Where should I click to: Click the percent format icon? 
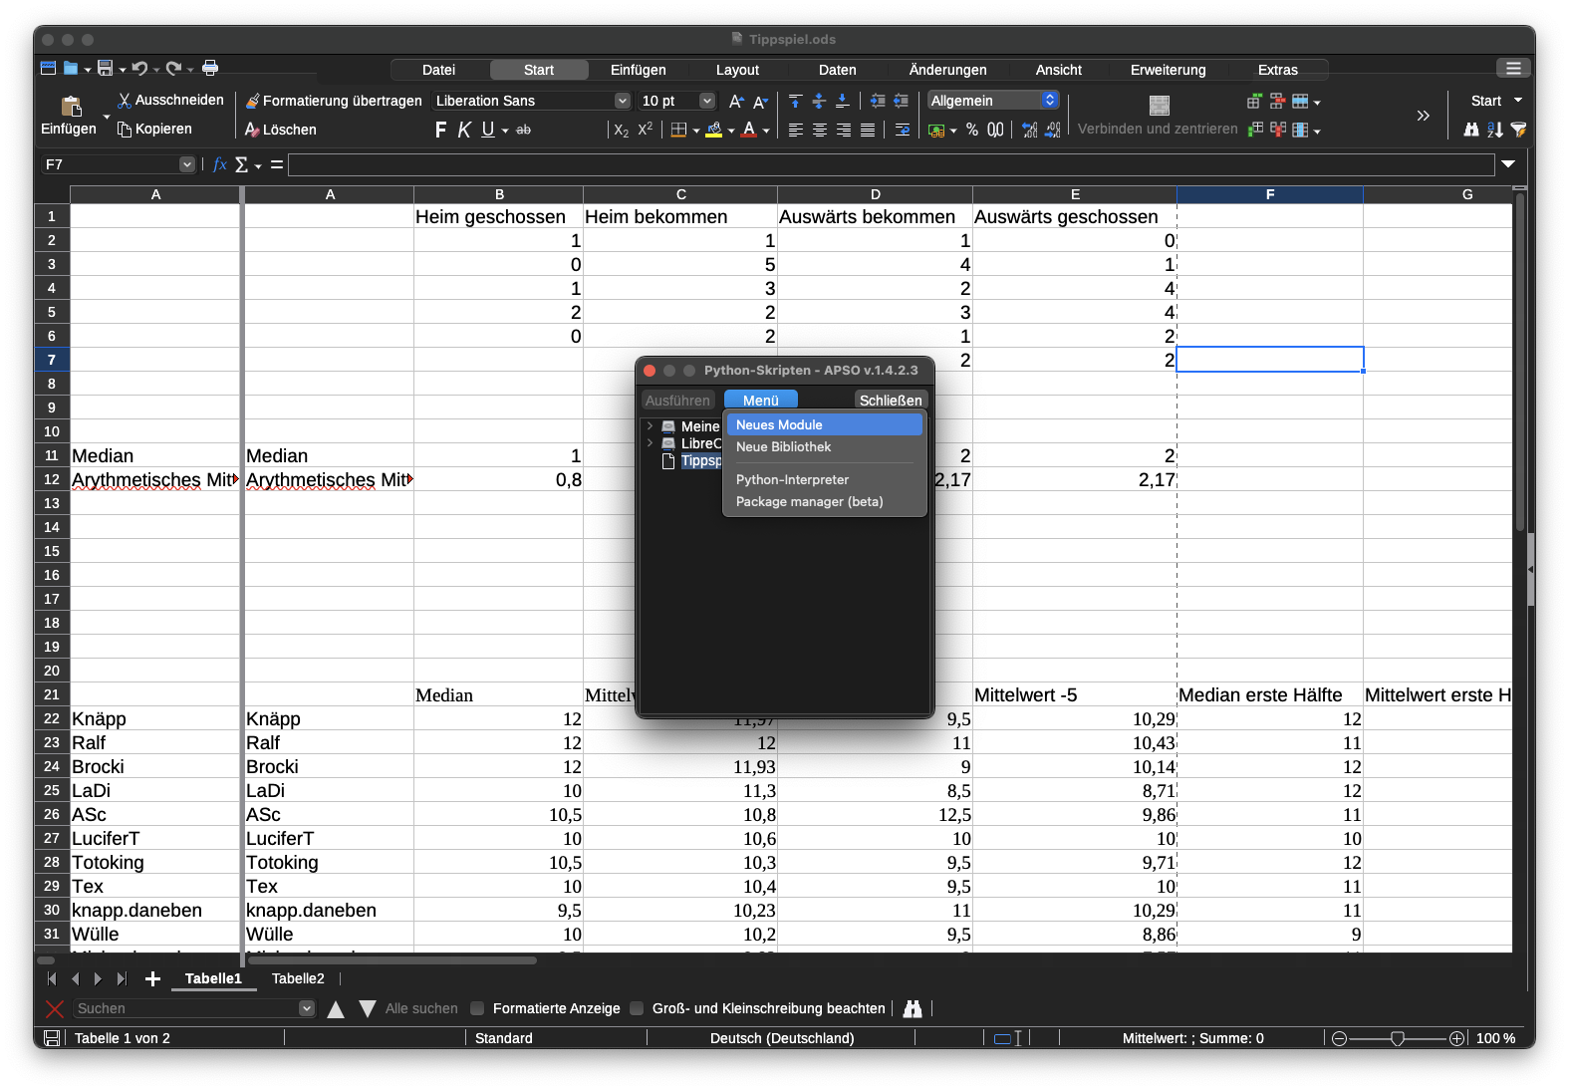pos(971,130)
